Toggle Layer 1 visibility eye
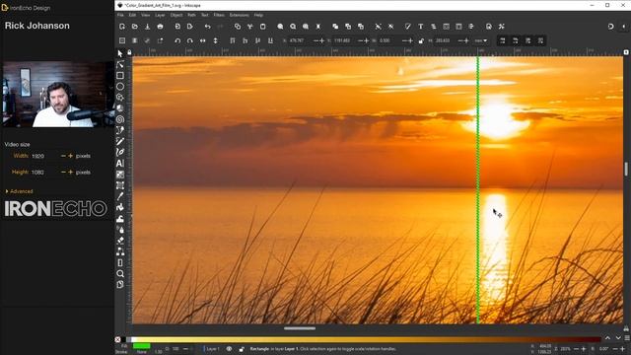This screenshot has width=631, height=355. click(x=229, y=349)
